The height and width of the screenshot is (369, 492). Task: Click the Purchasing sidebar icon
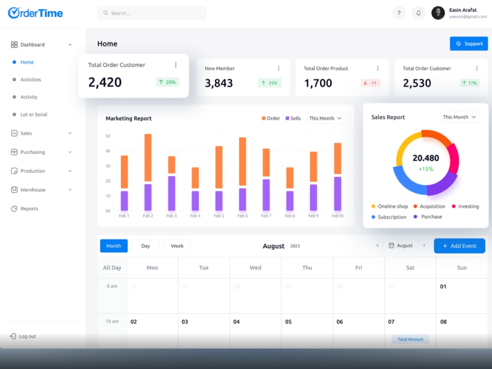pyautogui.click(x=14, y=152)
